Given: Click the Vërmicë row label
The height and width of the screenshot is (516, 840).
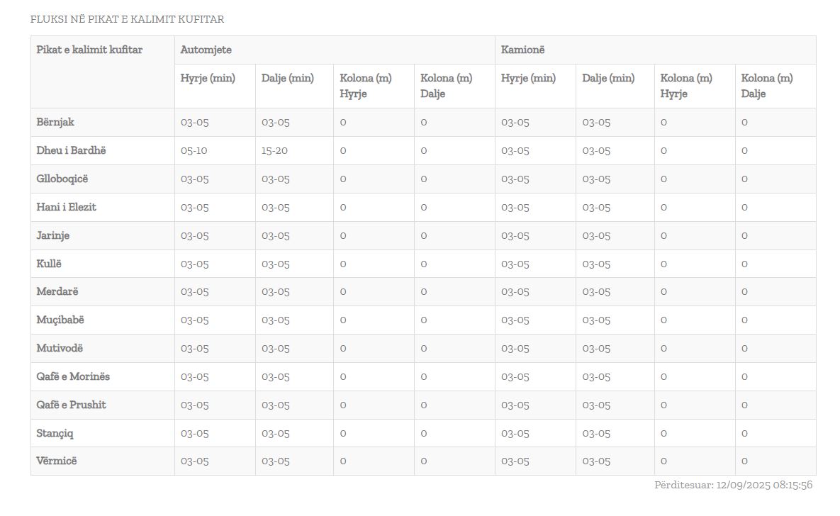Looking at the screenshot, I should (x=56, y=461).
